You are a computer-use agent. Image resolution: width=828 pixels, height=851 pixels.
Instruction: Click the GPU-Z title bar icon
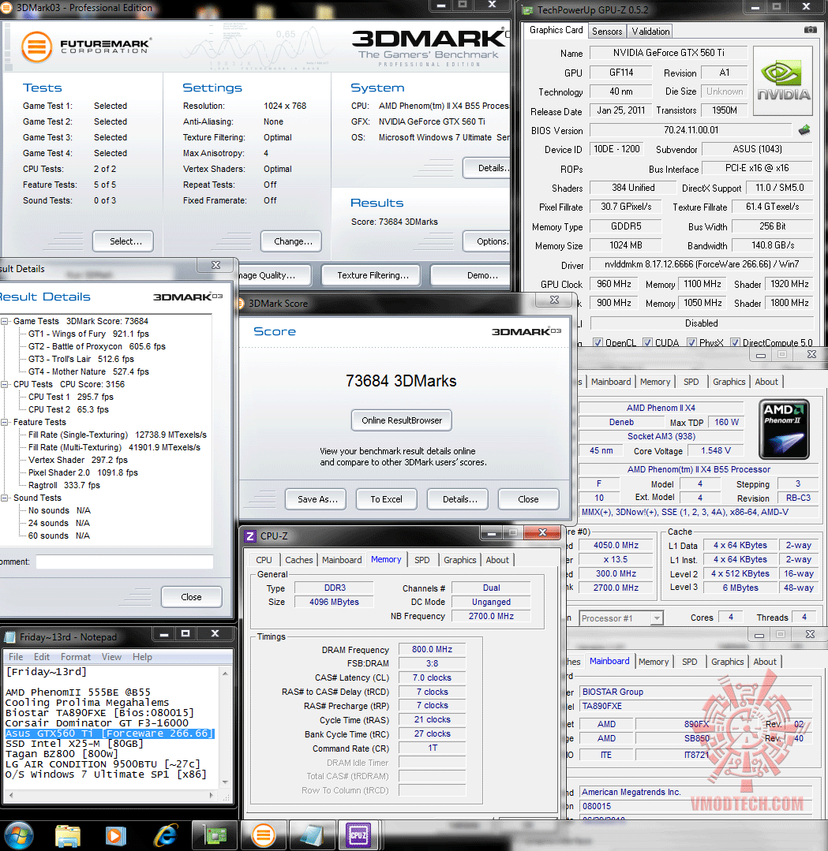click(x=526, y=9)
